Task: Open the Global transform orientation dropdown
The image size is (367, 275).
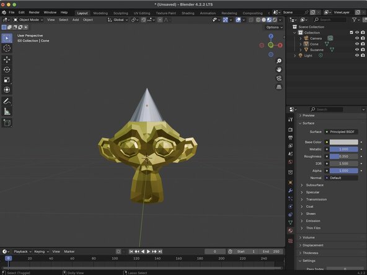Action: click(x=118, y=20)
